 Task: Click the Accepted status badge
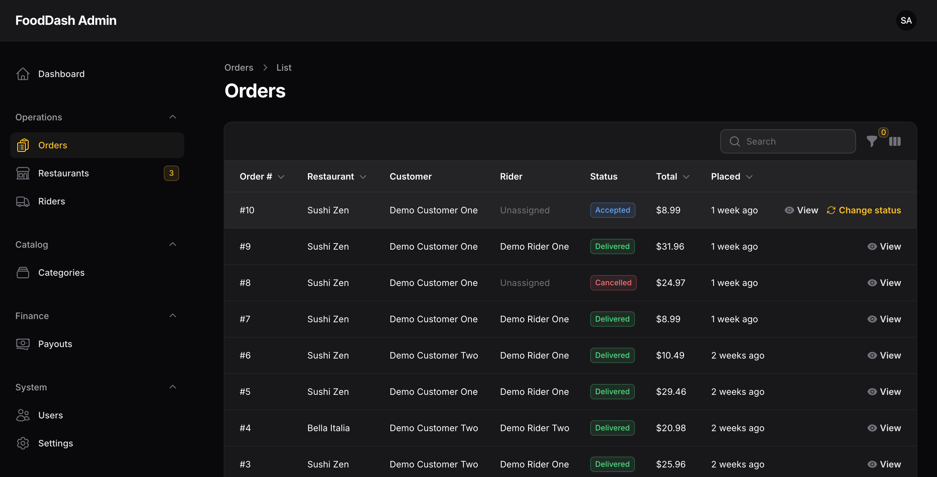pyautogui.click(x=613, y=210)
